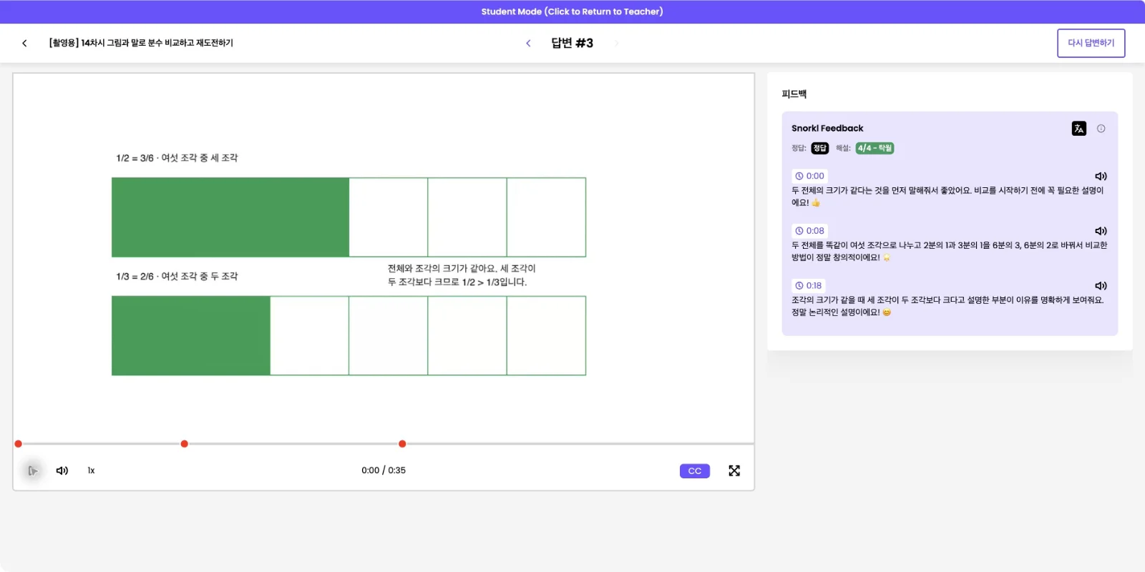Viewport: 1145px width, 572px height.
Task: Select the last red timeline marker
Action: (x=402, y=444)
